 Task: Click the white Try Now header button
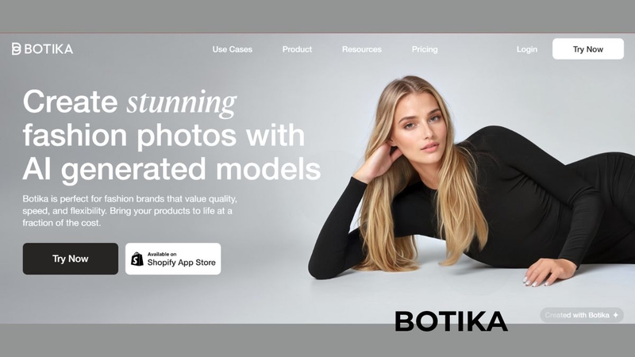tap(588, 49)
